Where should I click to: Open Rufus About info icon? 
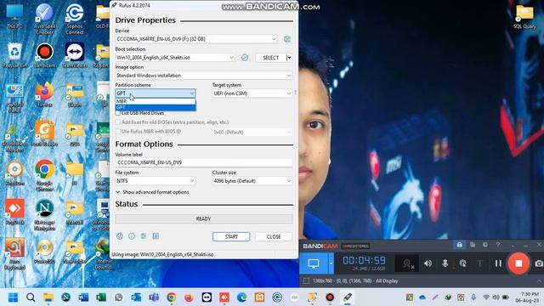click(132, 236)
